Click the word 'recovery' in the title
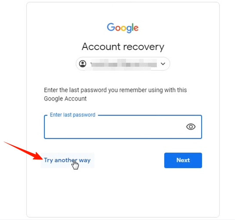This screenshot has width=235, height=220. pyautogui.click(x=144, y=47)
